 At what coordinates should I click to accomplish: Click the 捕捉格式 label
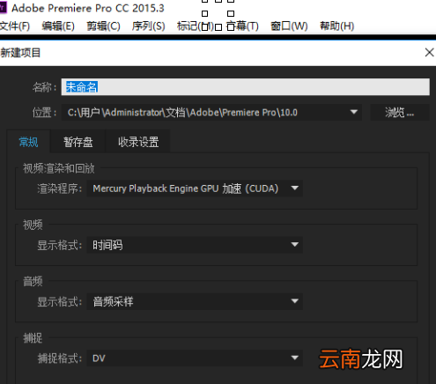click(x=60, y=358)
